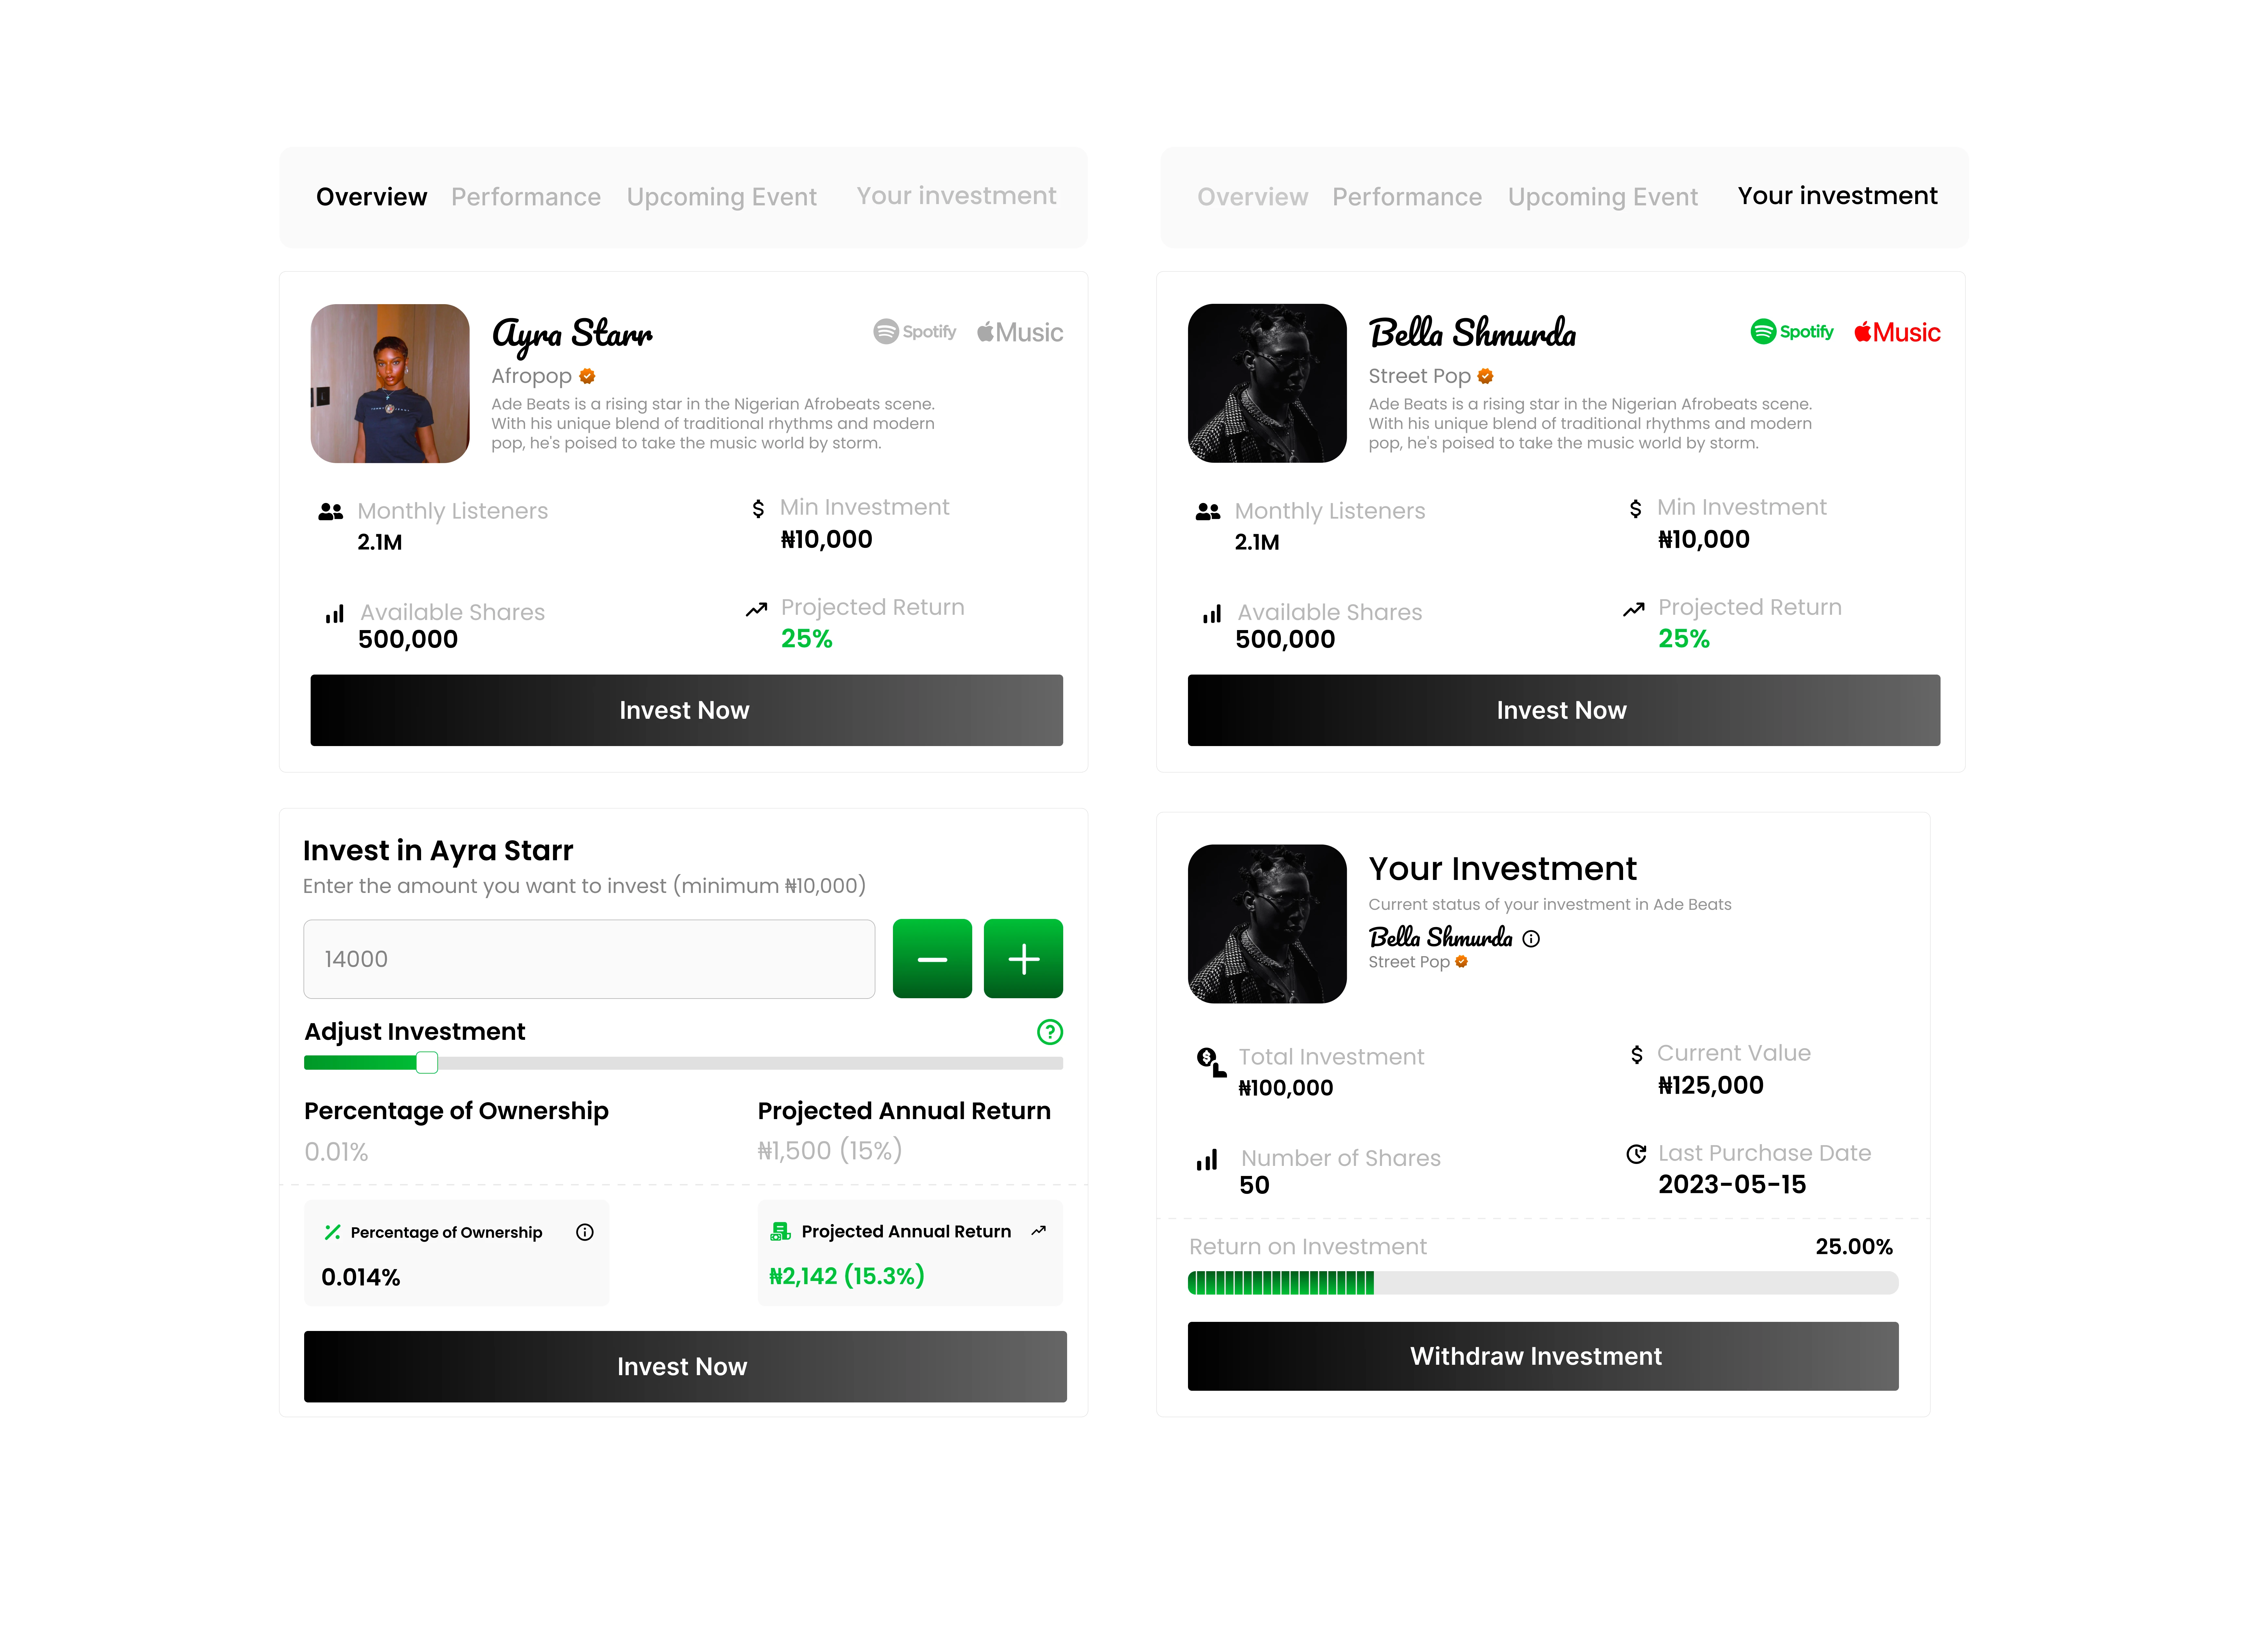
Task: Click the help icon beside Adjust Investment
Action: (1049, 1032)
